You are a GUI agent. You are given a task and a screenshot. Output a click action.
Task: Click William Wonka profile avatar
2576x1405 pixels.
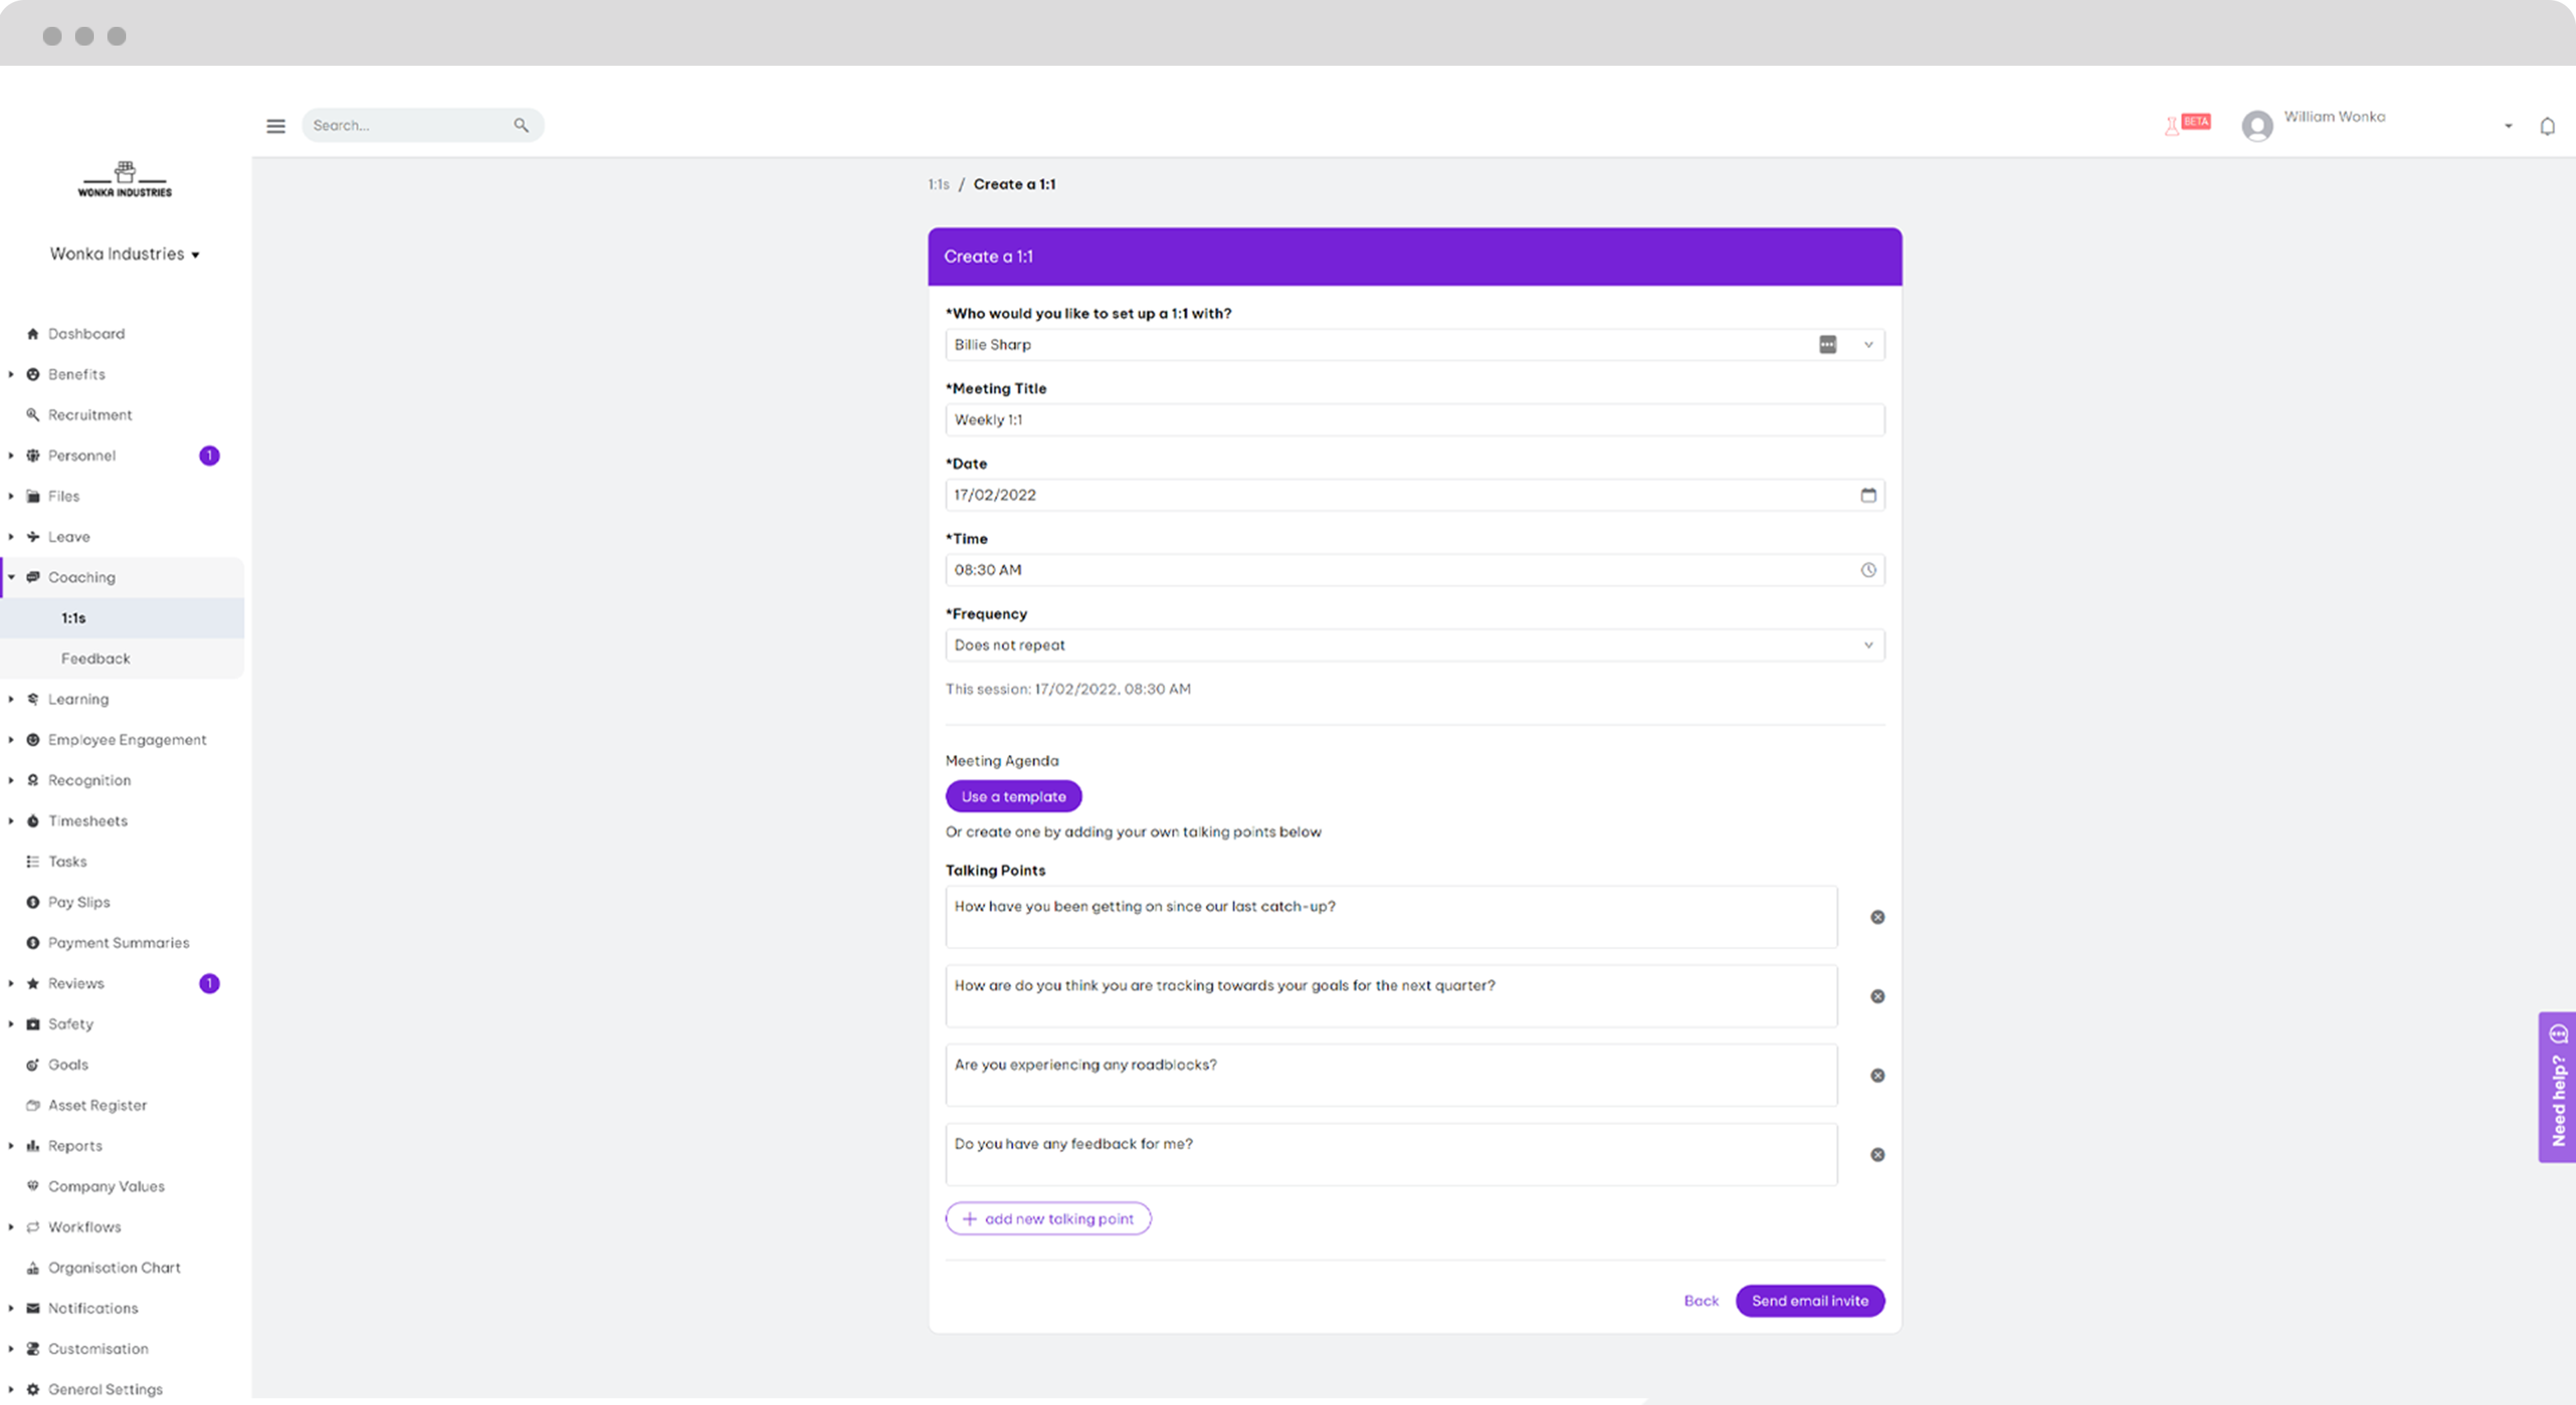[2257, 126]
